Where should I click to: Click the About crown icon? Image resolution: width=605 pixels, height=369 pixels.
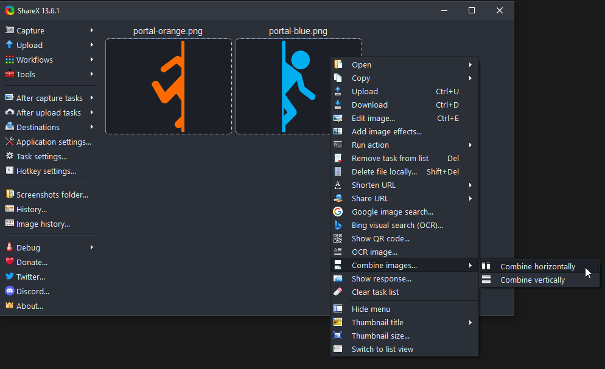coord(10,305)
